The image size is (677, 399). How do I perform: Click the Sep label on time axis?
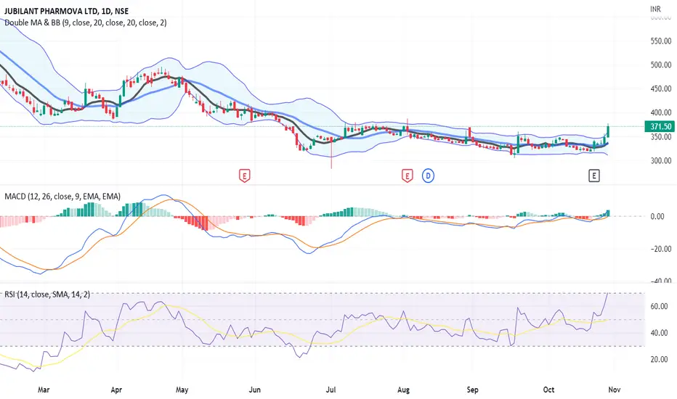pos(472,390)
